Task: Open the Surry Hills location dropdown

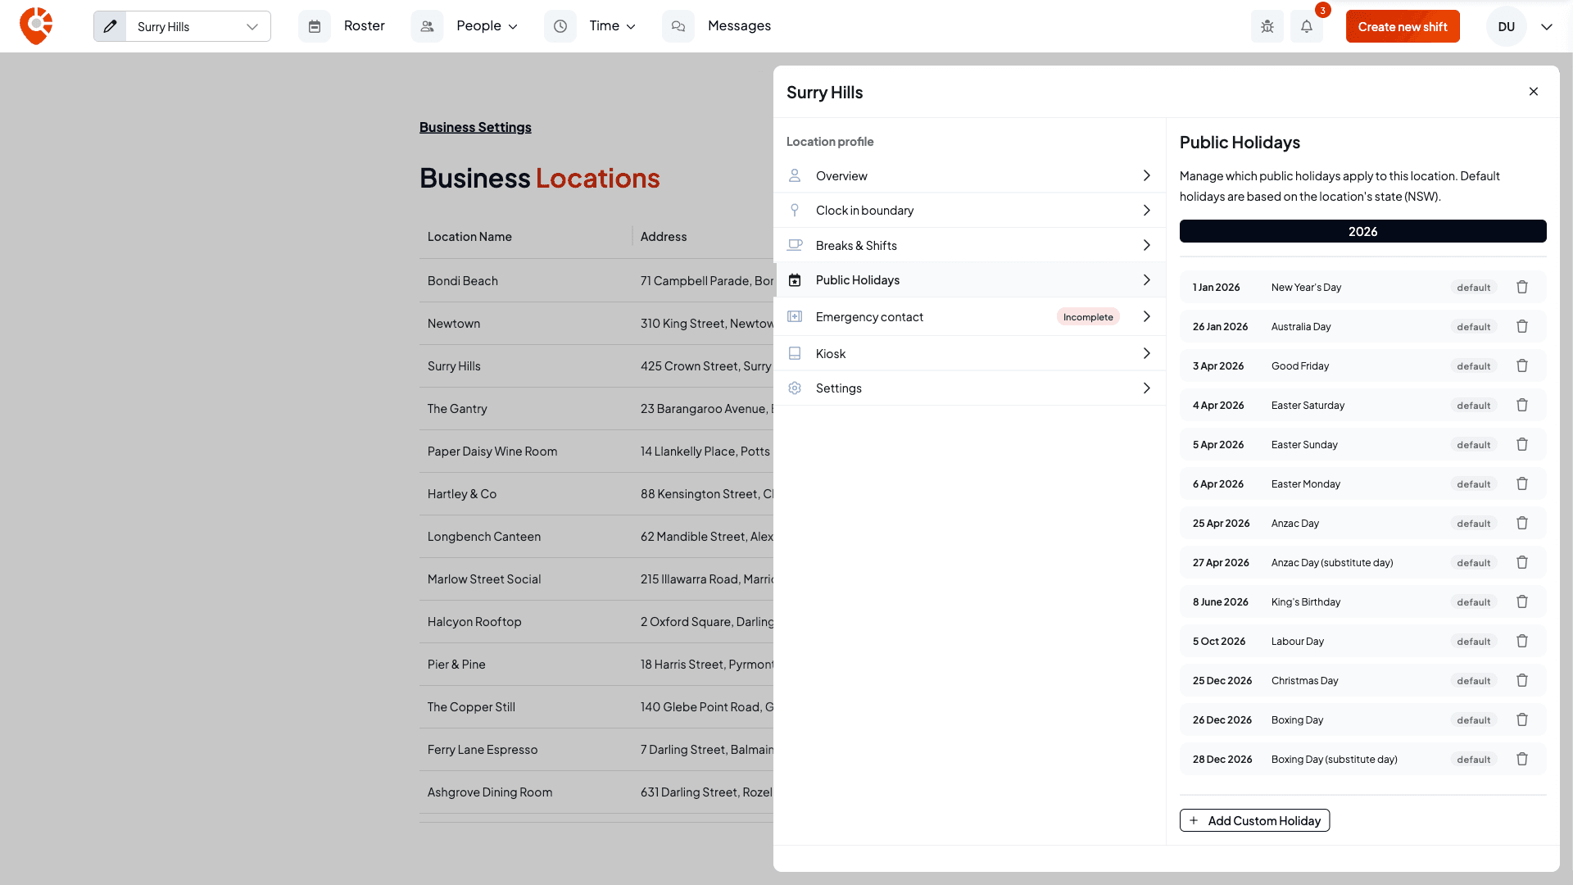Action: (x=198, y=26)
